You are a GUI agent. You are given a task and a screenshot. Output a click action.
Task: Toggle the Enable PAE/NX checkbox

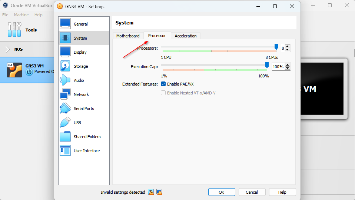[x=163, y=84]
